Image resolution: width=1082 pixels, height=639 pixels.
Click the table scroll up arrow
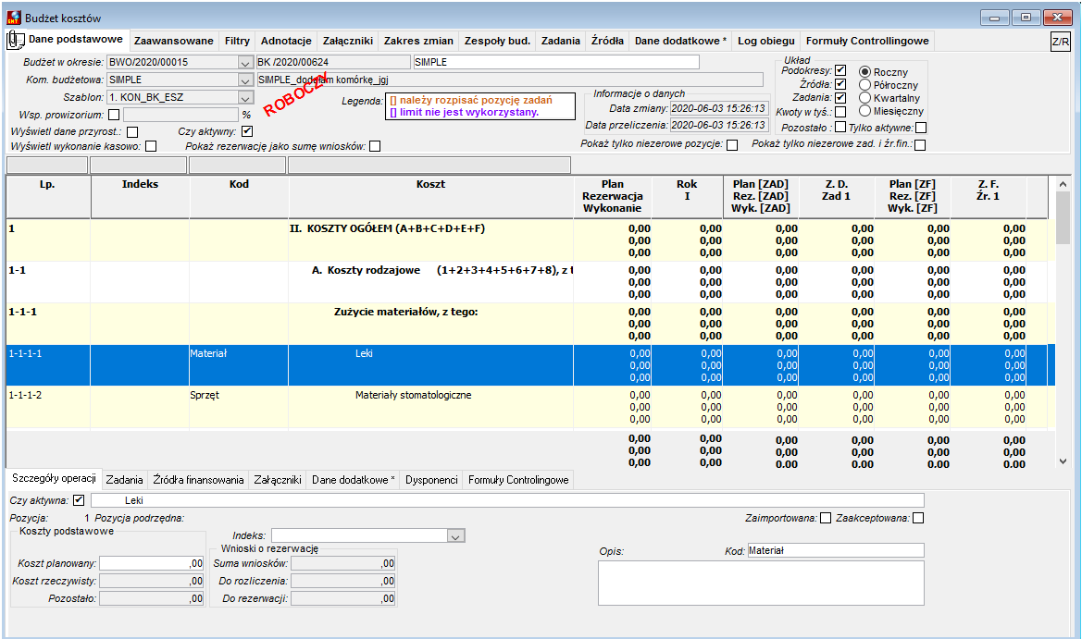tap(1063, 184)
